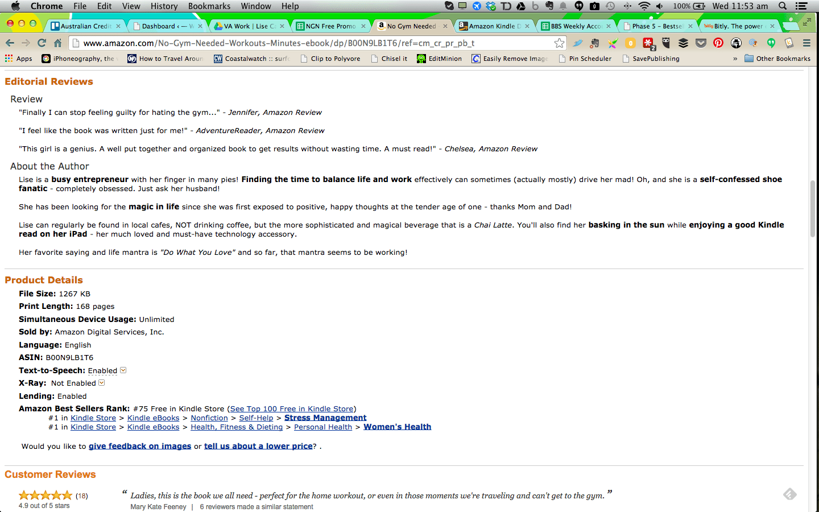This screenshot has height=512, width=819.
Task: Switch to the Bitly tab
Action: (738, 26)
